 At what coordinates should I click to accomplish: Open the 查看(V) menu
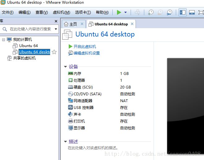(x=41, y=12)
